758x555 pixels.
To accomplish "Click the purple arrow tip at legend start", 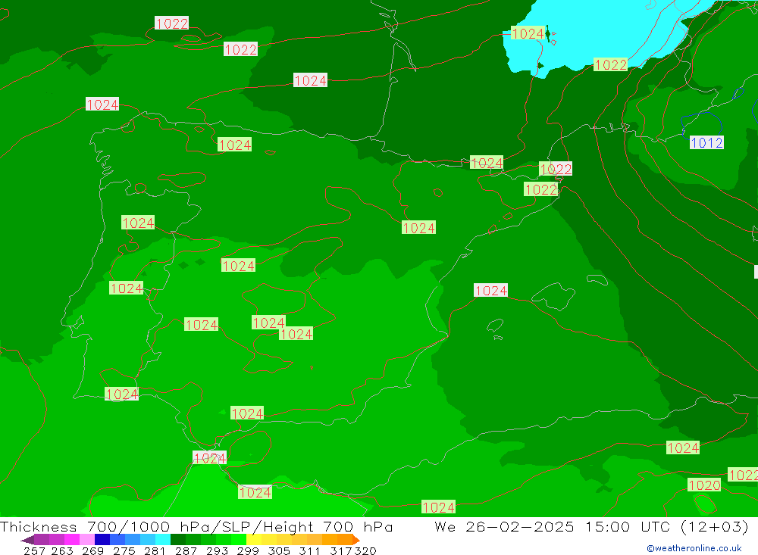I will tap(27, 540).
